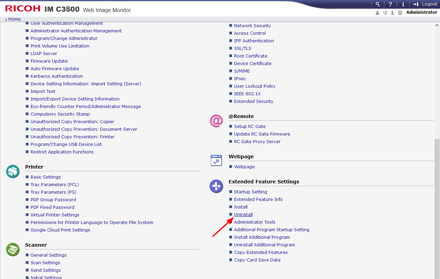Open Copy Extended Features link
Viewport: 440px width, 279px height.
coord(261,253)
